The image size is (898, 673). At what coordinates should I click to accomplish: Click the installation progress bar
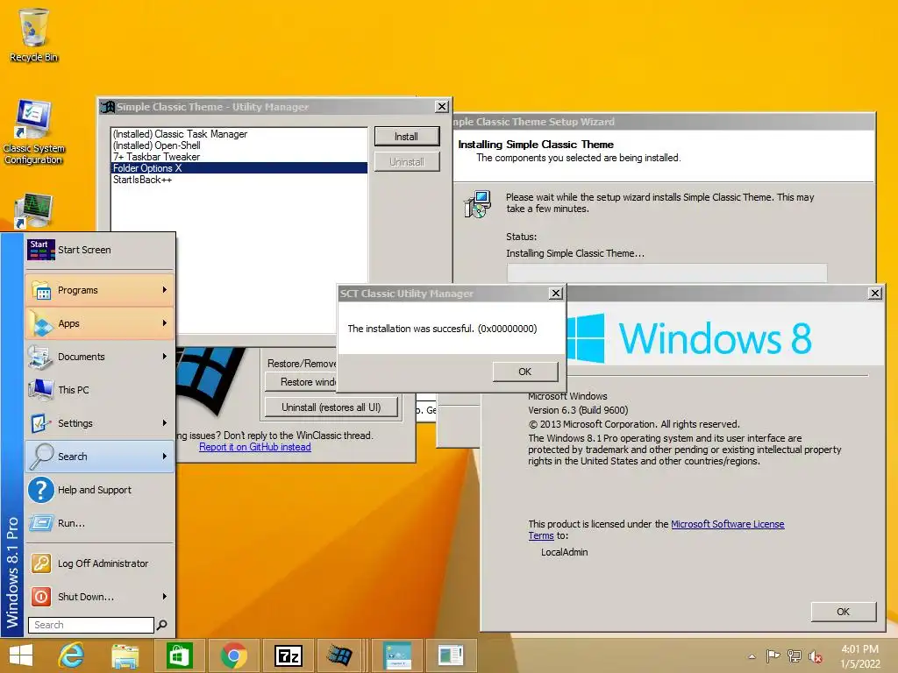(x=666, y=273)
